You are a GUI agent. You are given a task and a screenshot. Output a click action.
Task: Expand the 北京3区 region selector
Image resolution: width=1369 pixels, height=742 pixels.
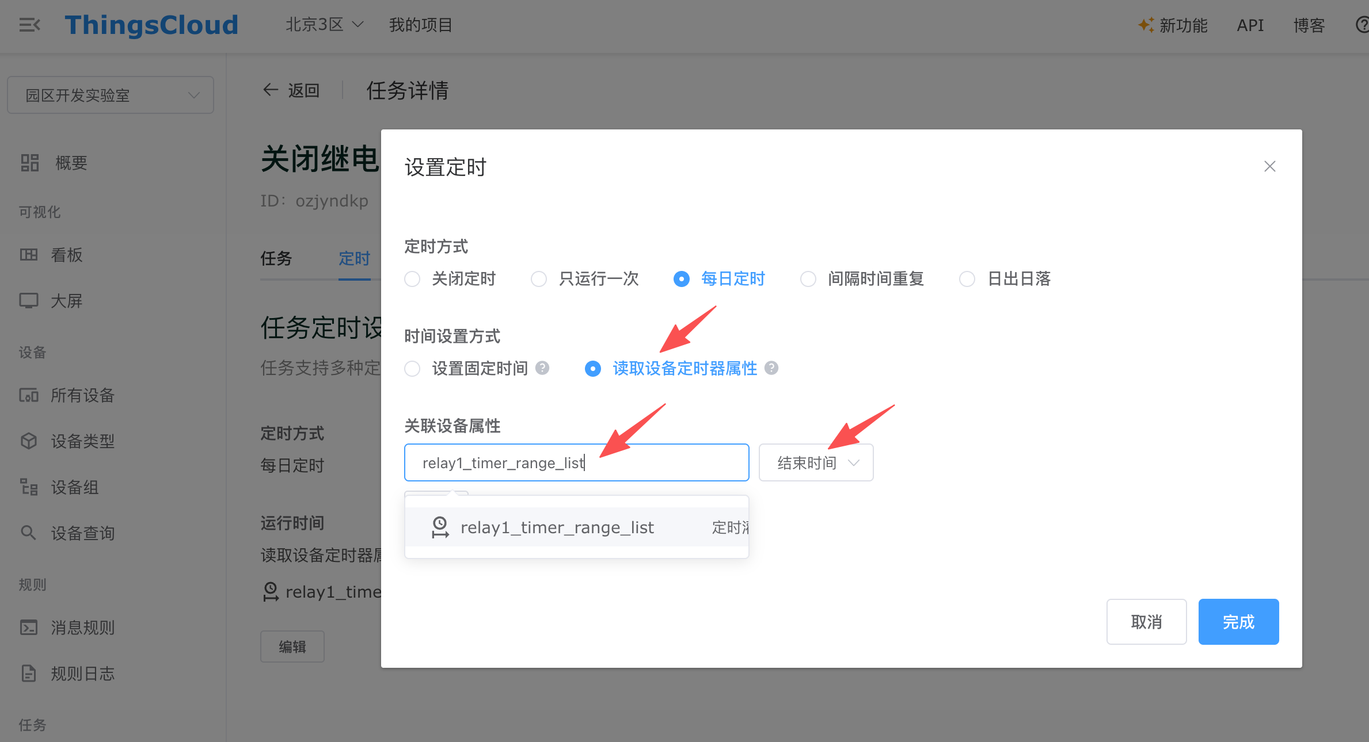325,25
